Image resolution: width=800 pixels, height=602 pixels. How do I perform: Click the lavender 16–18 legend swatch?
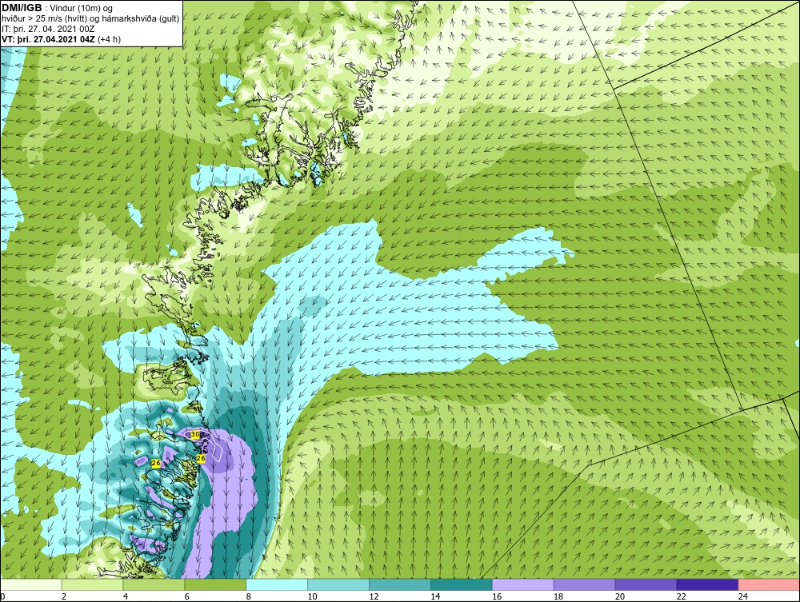(522, 584)
